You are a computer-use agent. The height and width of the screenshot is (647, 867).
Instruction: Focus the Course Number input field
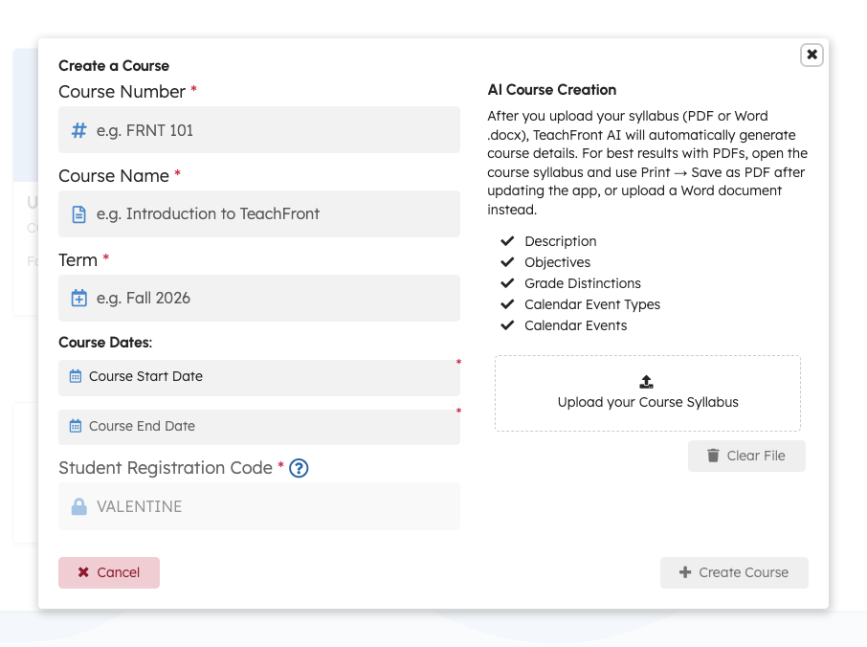tap(258, 130)
